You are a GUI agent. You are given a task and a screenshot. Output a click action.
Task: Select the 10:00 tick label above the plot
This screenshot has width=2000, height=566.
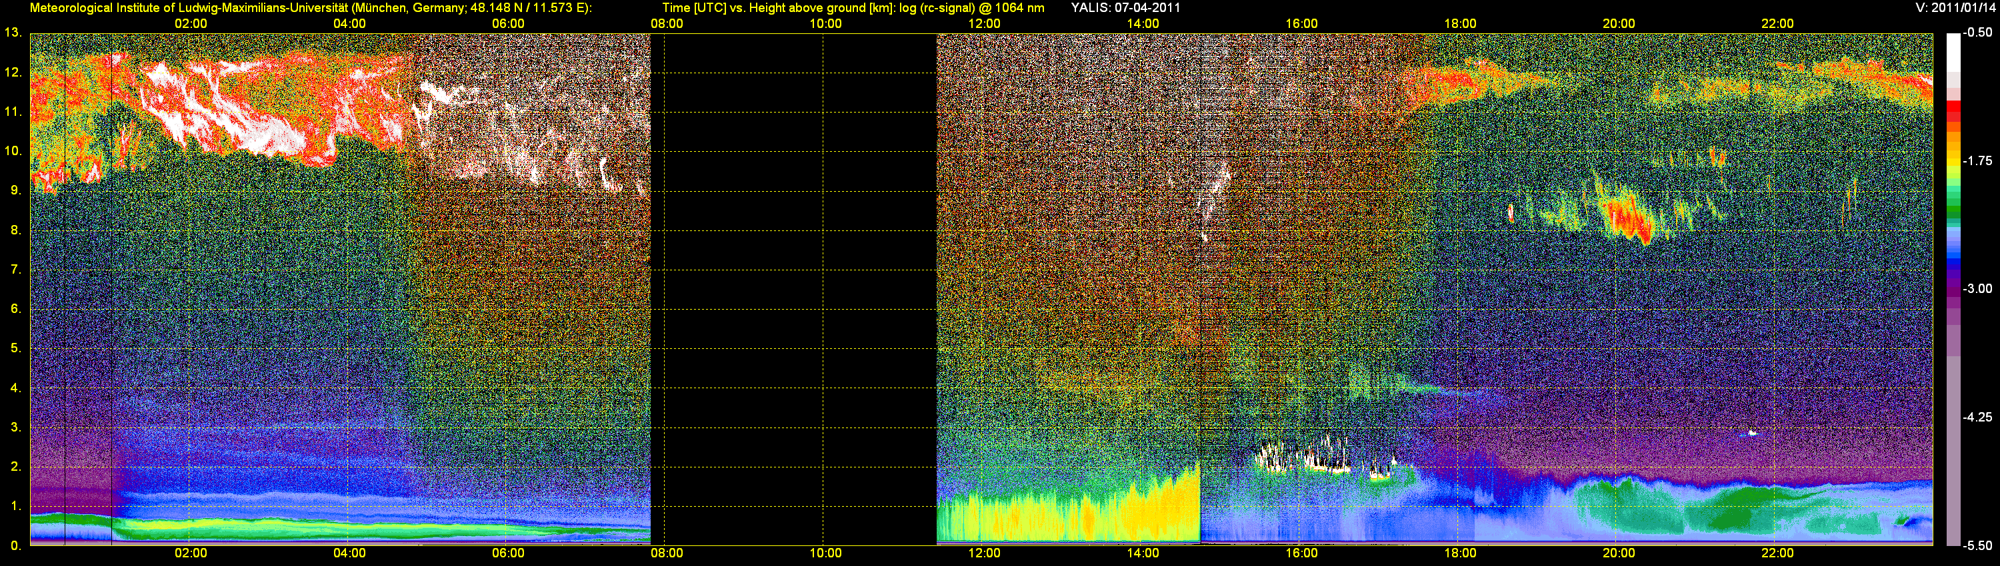pos(825,23)
